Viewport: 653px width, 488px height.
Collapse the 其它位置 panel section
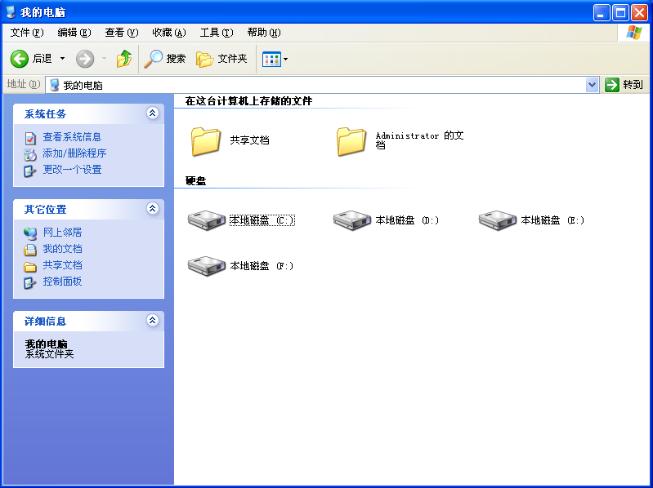click(152, 209)
